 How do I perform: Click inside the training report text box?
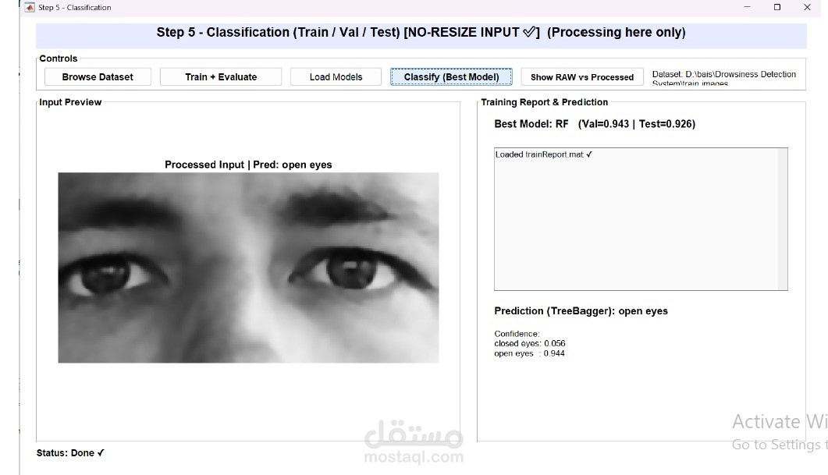[x=636, y=219]
